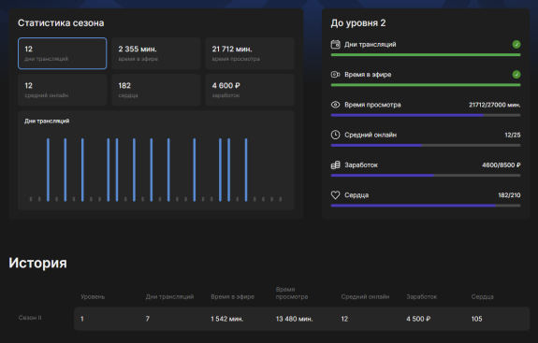538x343 pixels.
Task: Click the first blue bar in the chart
Action: click(48, 169)
